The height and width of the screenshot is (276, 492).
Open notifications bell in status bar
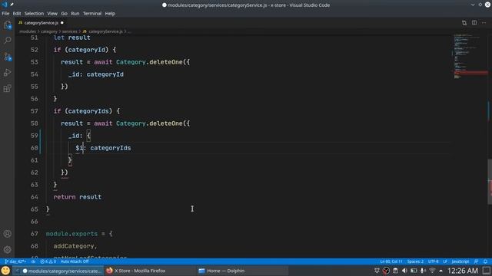point(485,261)
